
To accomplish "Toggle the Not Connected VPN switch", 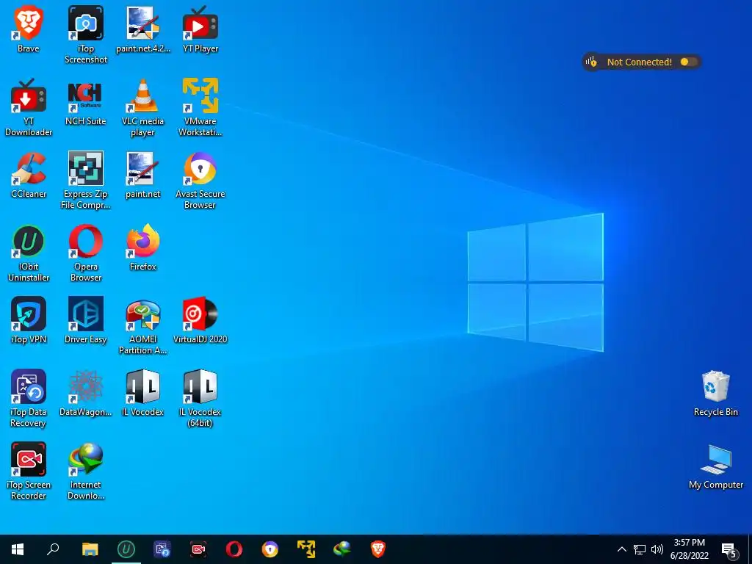I will 689,62.
